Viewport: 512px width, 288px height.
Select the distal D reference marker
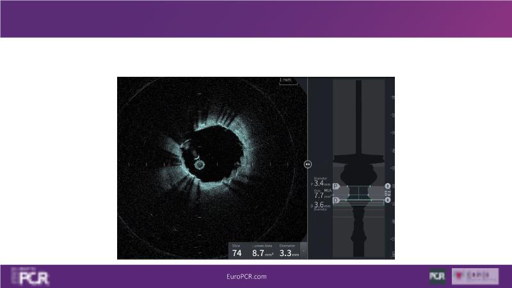coord(336,200)
